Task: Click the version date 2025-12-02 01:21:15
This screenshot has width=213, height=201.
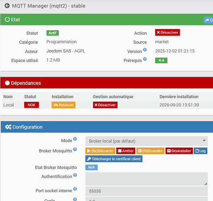Action: pyautogui.click(x=175, y=51)
